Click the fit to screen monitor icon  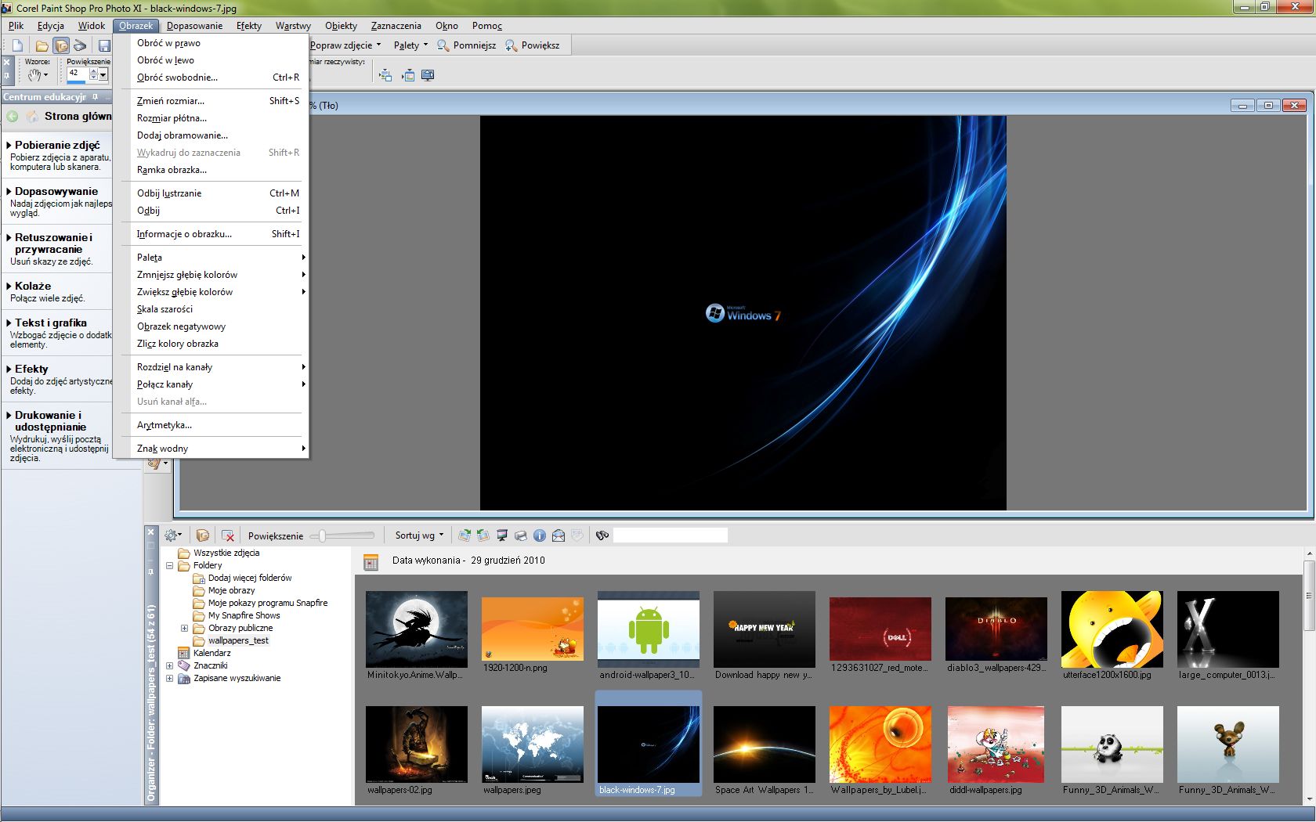coord(428,75)
